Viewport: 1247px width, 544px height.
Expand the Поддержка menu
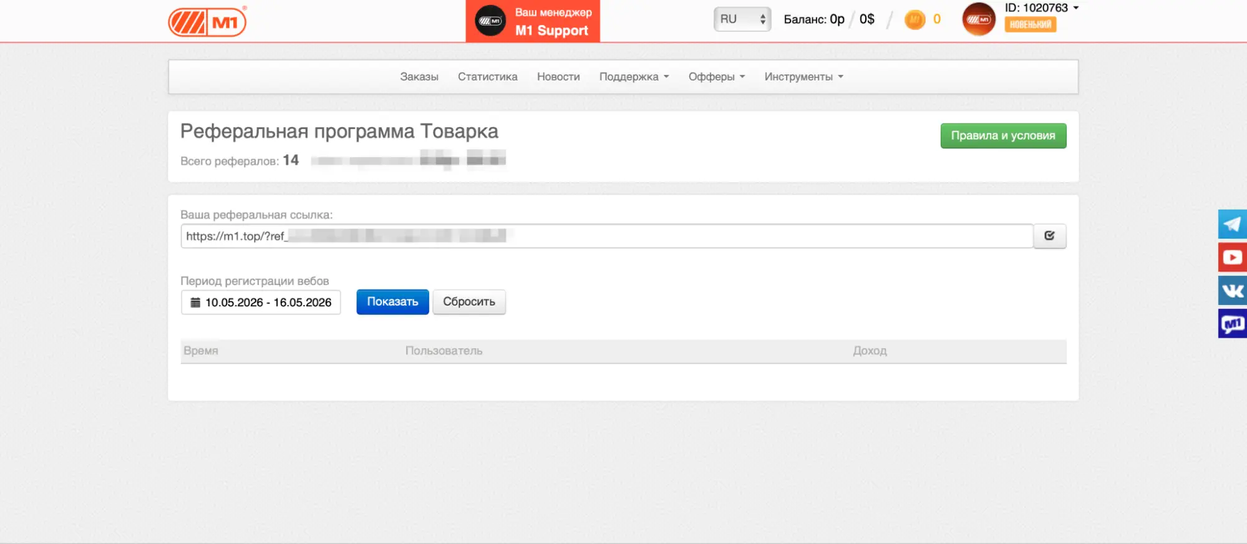click(x=634, y=77)
